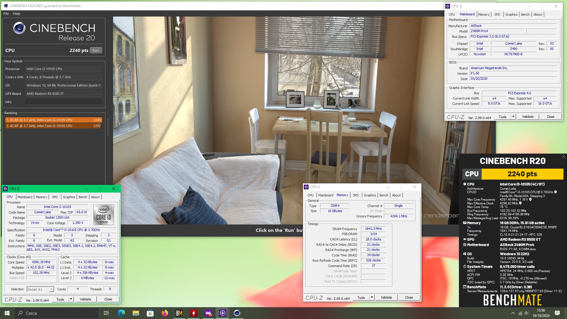The height and width of the screenshot is (319, 567).
Task: Open the File menu in Cinebench
Action: (6, 14)
